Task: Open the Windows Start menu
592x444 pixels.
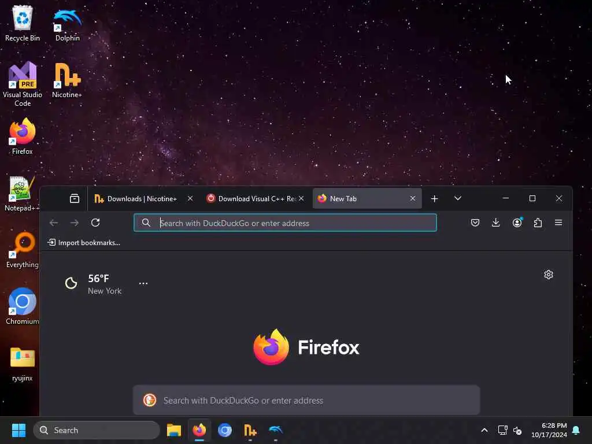Action: tap(18, 430)
